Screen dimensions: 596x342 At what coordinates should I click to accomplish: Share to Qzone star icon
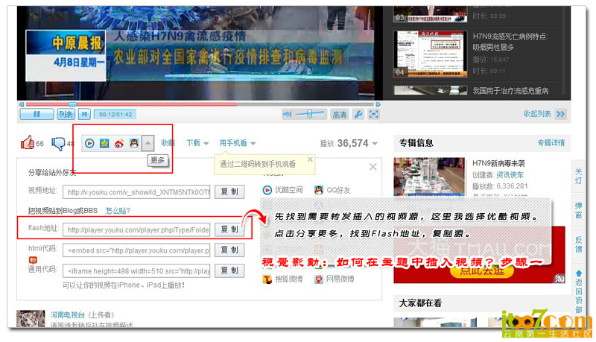pos(104,143)
